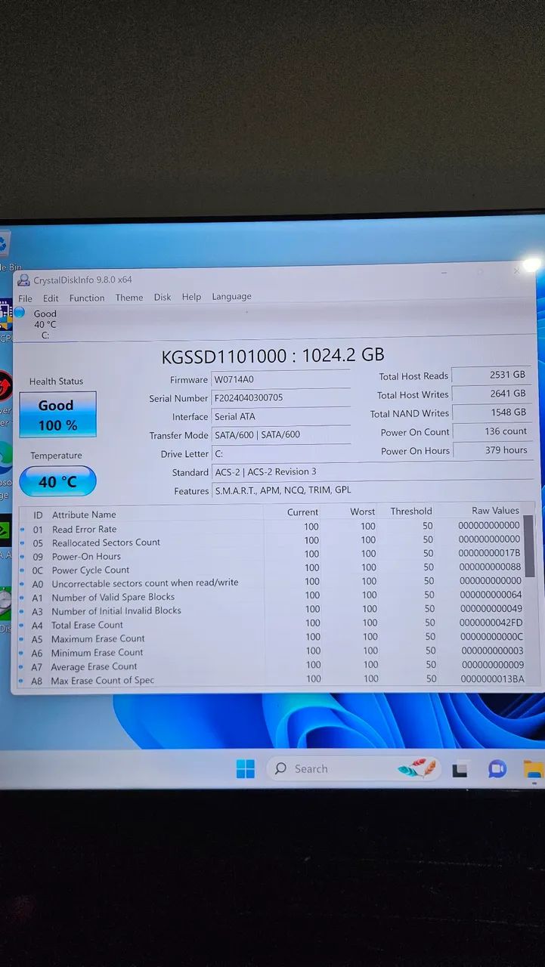Viewport: 545px width, 967px height.
Task: Click the CrystalDiskInfo title bar icon
Action: point(24,280)
